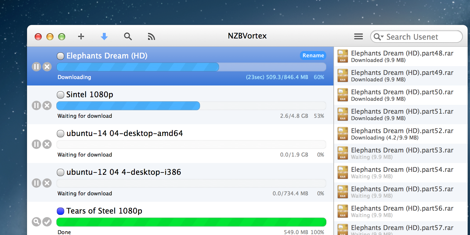
Task: Pause the Sintel 1080p download
Action: point(36,105)
